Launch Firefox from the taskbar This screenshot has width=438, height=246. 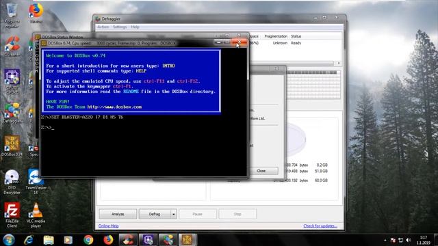pyautogui.click(x=108, y=240)
